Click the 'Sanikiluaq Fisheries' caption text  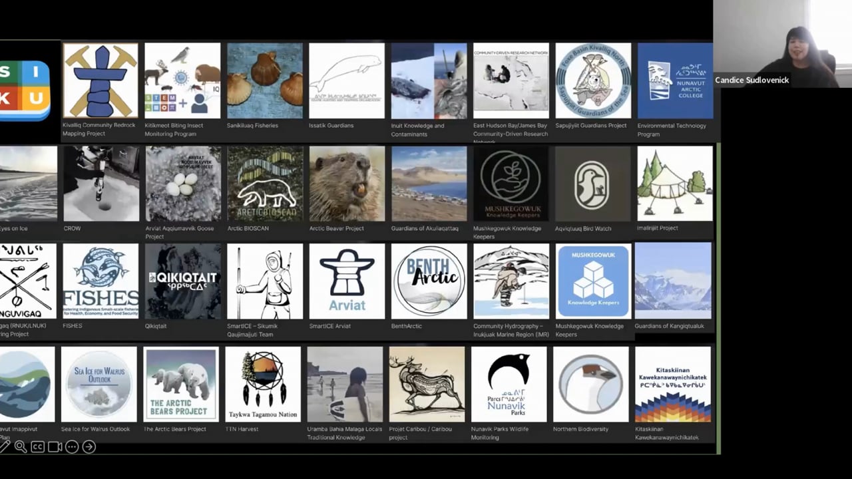pos(252,126)
